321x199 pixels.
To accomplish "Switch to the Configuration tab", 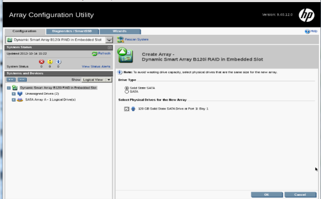I will coord(25,32).
